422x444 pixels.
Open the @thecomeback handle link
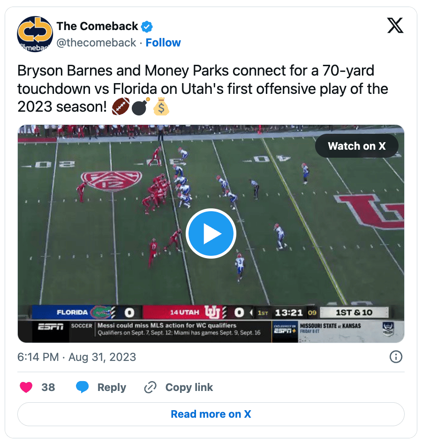[x=96, y=43]
